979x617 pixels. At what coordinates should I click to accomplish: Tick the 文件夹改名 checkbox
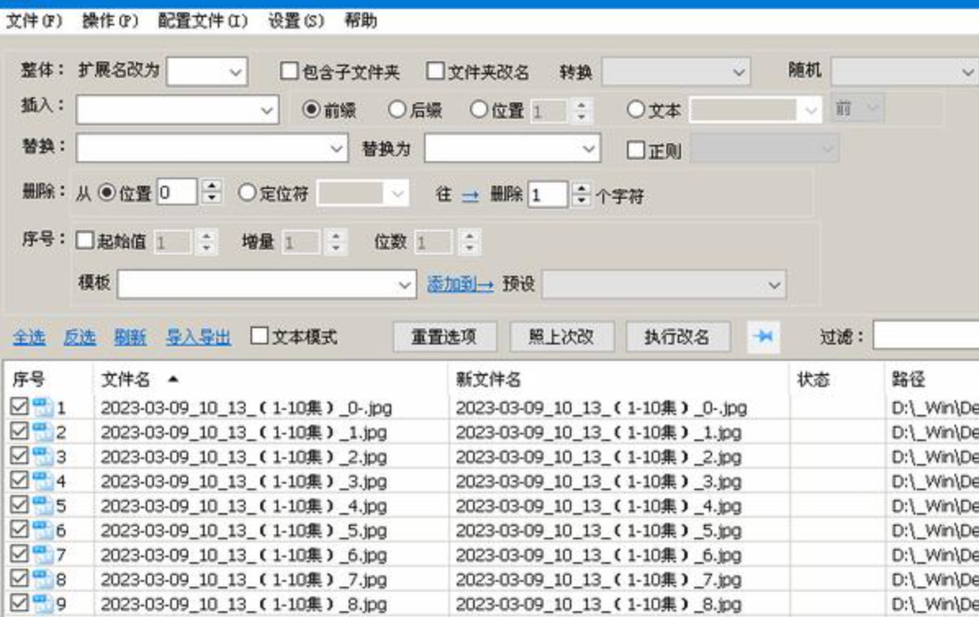pos(435,71)
